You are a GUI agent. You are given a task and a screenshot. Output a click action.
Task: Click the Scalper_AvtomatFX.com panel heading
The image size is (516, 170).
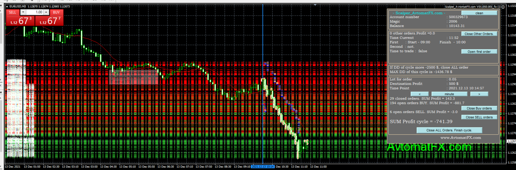point(419,13)
